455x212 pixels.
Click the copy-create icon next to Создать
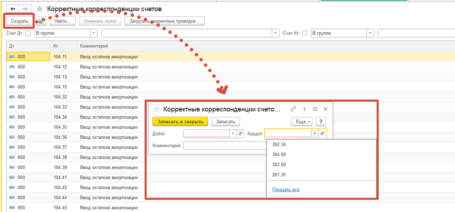[42, 21]
